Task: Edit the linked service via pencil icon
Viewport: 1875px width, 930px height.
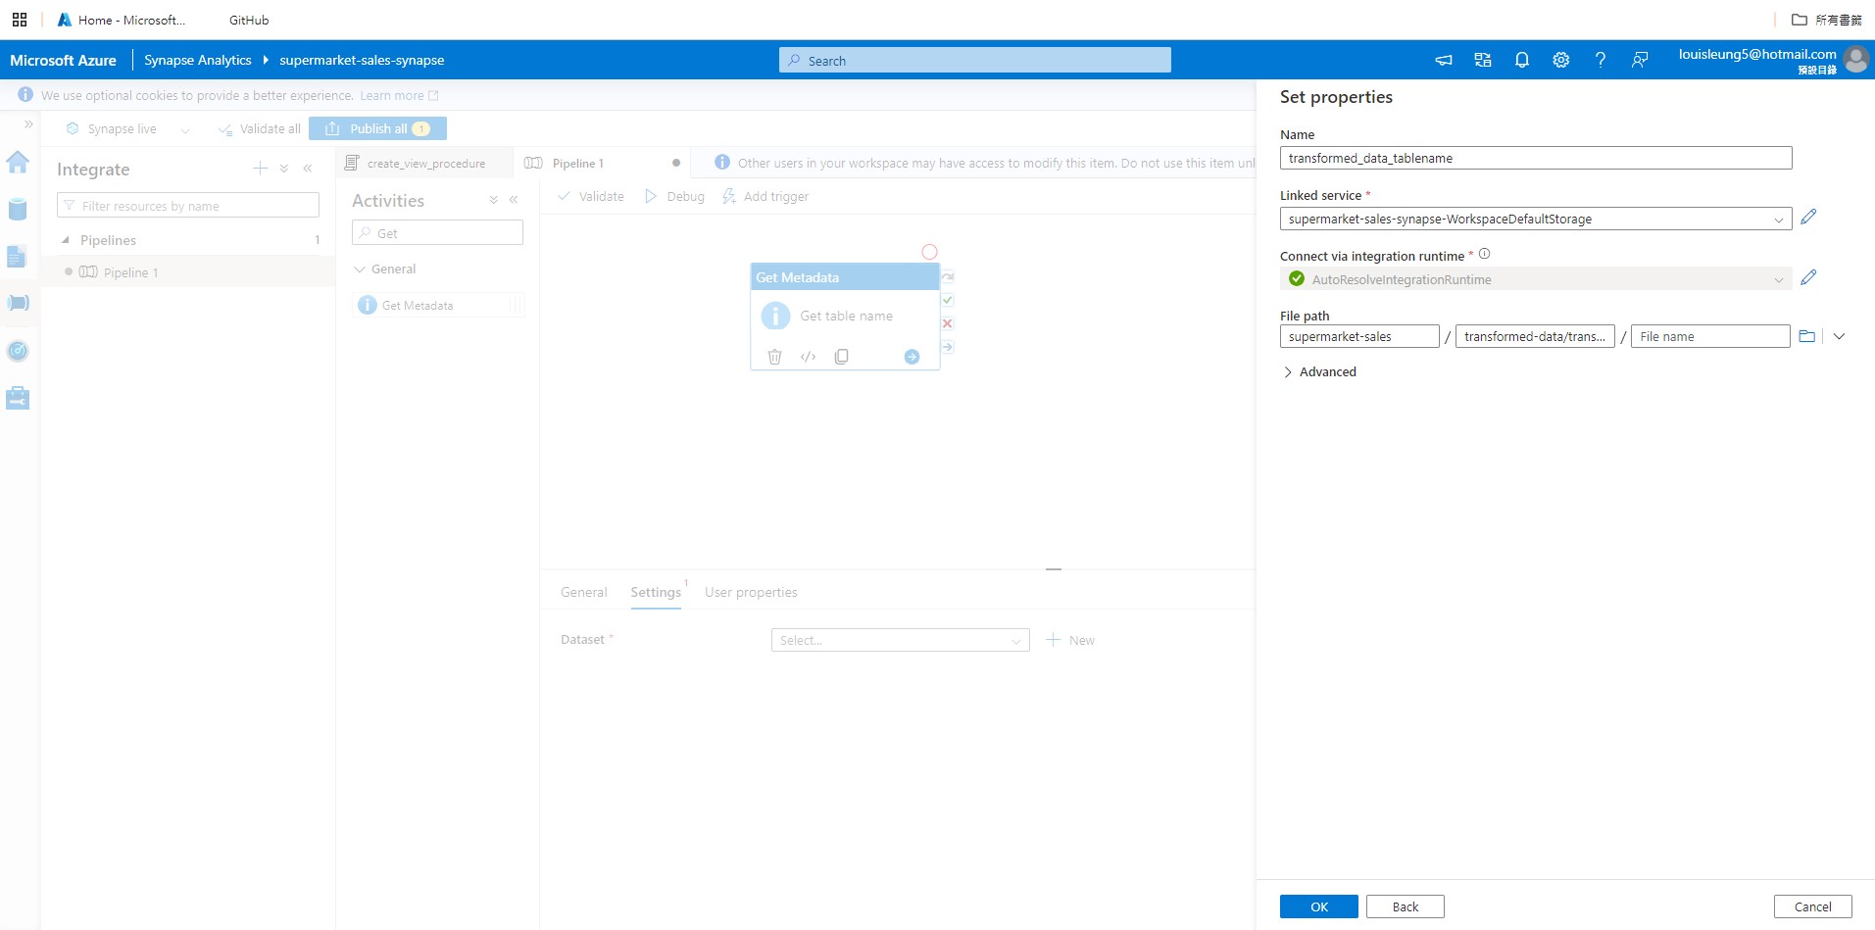Action: (x=1808, y=218)
